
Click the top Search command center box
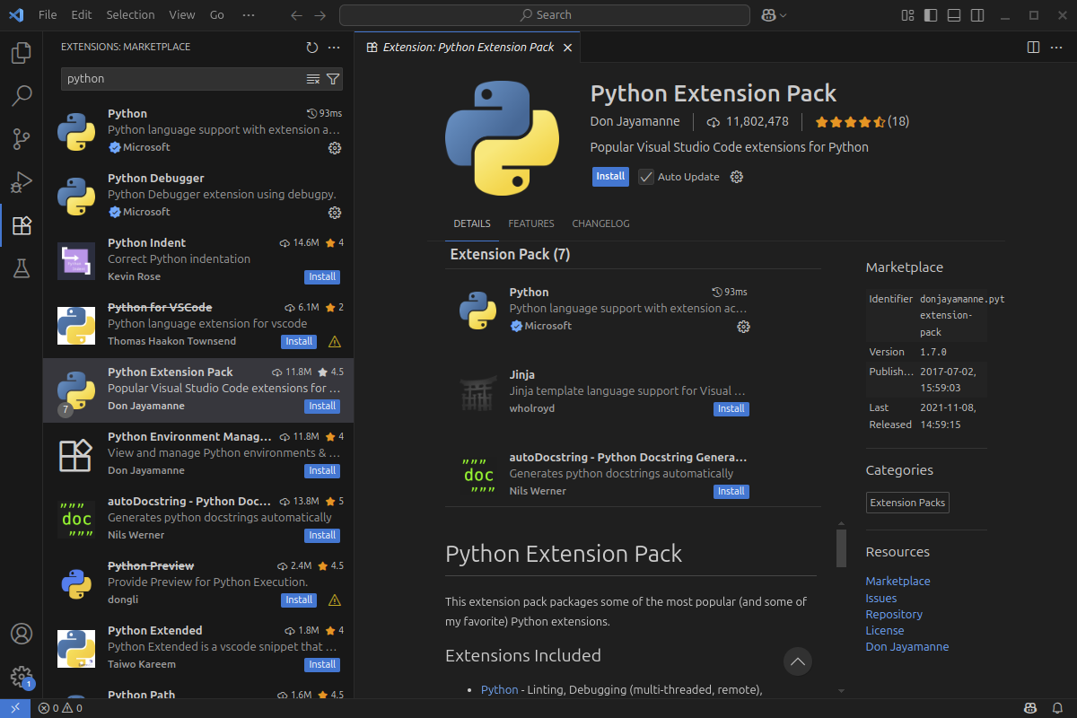546,15
